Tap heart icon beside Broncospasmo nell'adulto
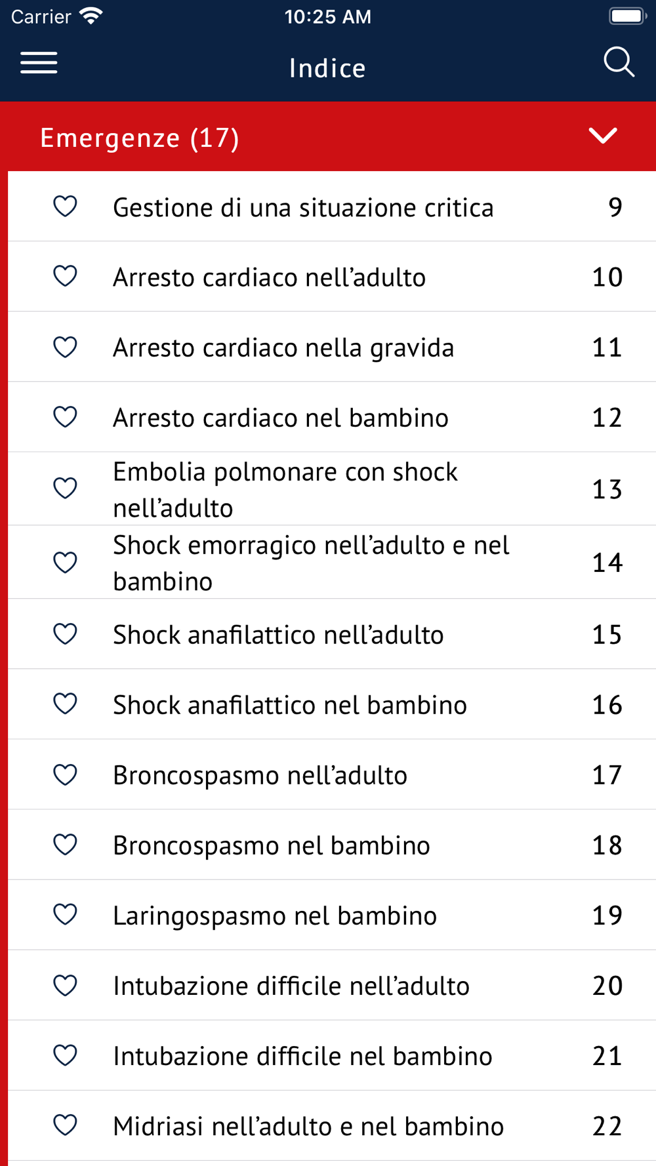Viewport: 656px width, 1166px height. click(x=65, y=774)
